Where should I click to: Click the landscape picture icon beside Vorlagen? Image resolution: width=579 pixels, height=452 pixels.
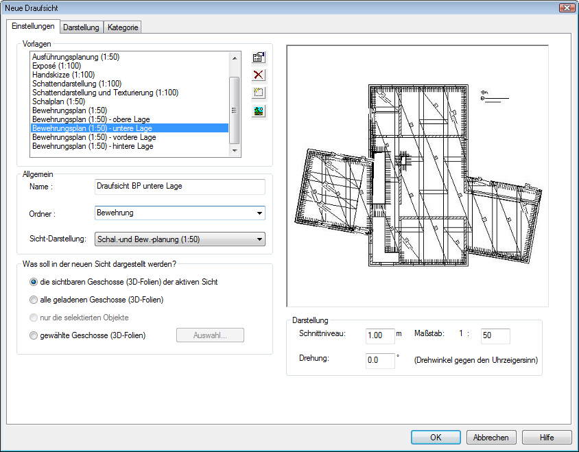pyautogui.click(x=259, y=111)
